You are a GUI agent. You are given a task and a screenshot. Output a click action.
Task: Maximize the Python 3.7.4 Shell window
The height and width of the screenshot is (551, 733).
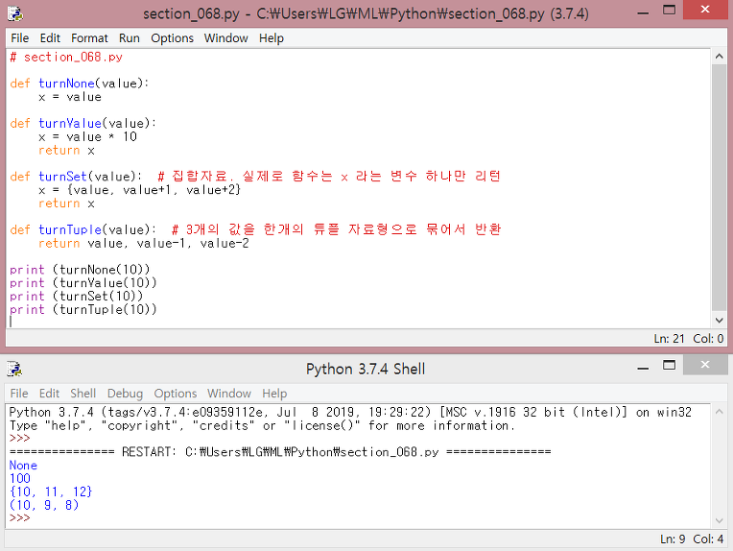click(670, 366)
